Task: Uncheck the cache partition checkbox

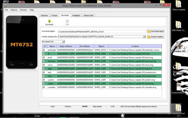Action: click(x=44, y=83)
